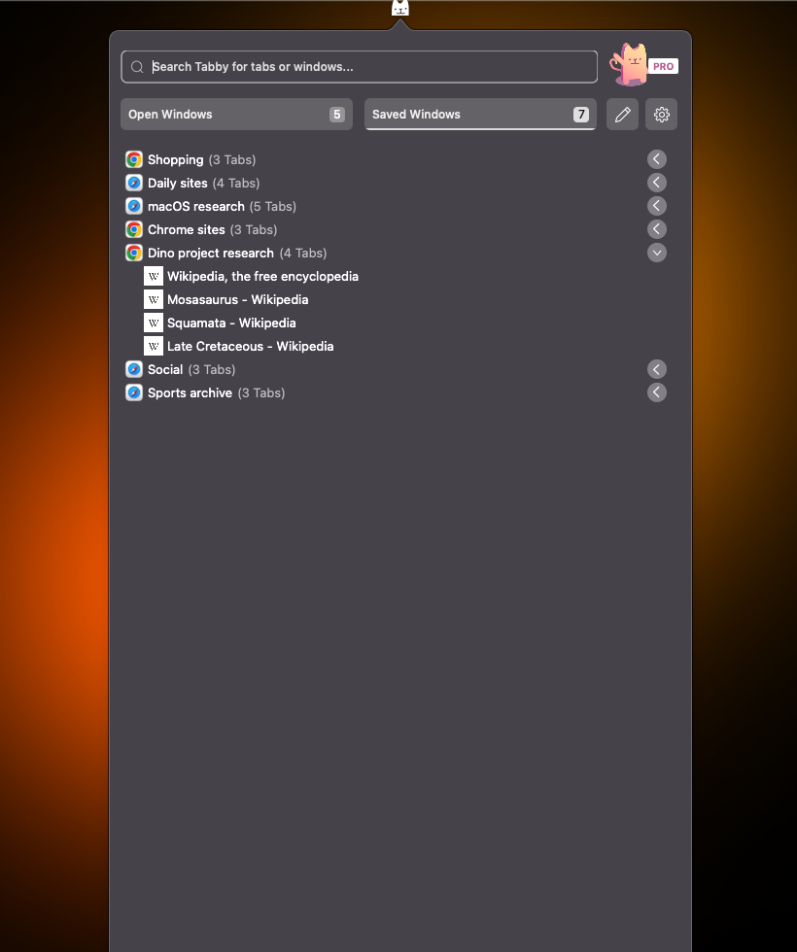797x952 pixels.
Task: Click the Open Windows count badge 5
Action: coord(336,115)
